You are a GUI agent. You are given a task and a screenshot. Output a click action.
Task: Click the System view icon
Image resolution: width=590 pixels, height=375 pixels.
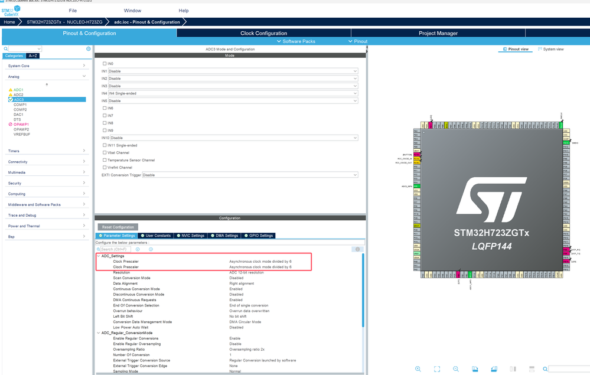540,49
